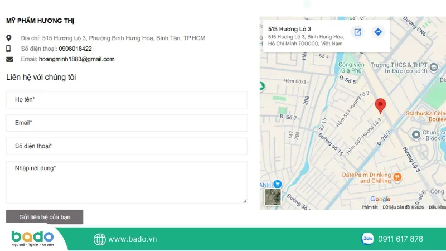Click the Zalo icon in footer
The image size is (446, 251).
(367, 239)
